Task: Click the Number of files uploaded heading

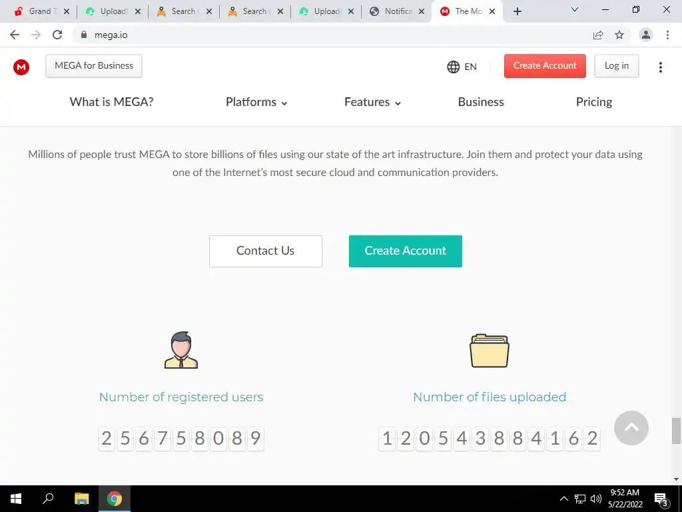Action: (490, 397)
